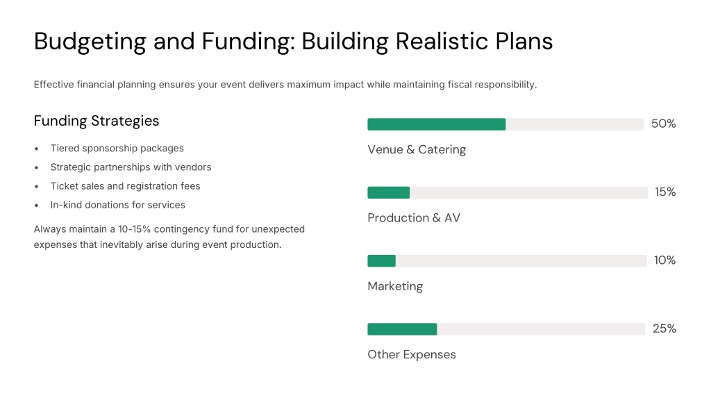
Task: Click the Ticket sales and registration fees bullet
Action: pyautogui.click(x=125, y=186)
